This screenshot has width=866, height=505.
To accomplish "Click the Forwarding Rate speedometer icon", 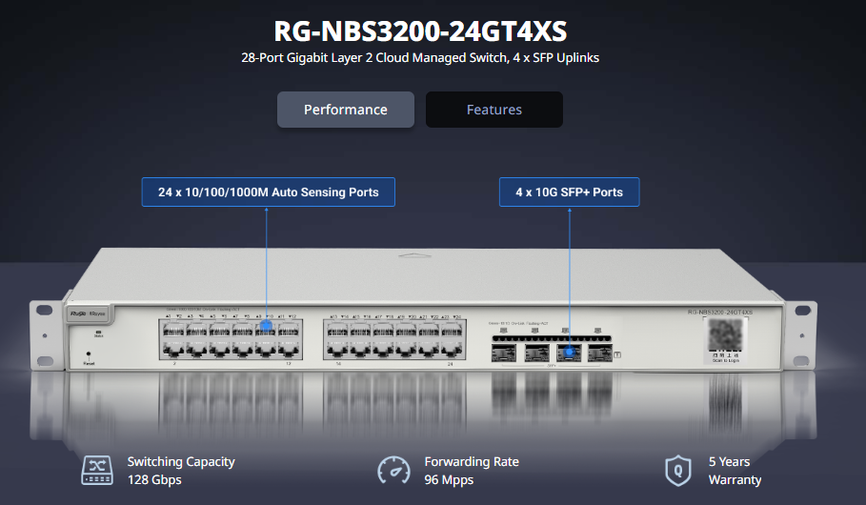I will 393,471.
